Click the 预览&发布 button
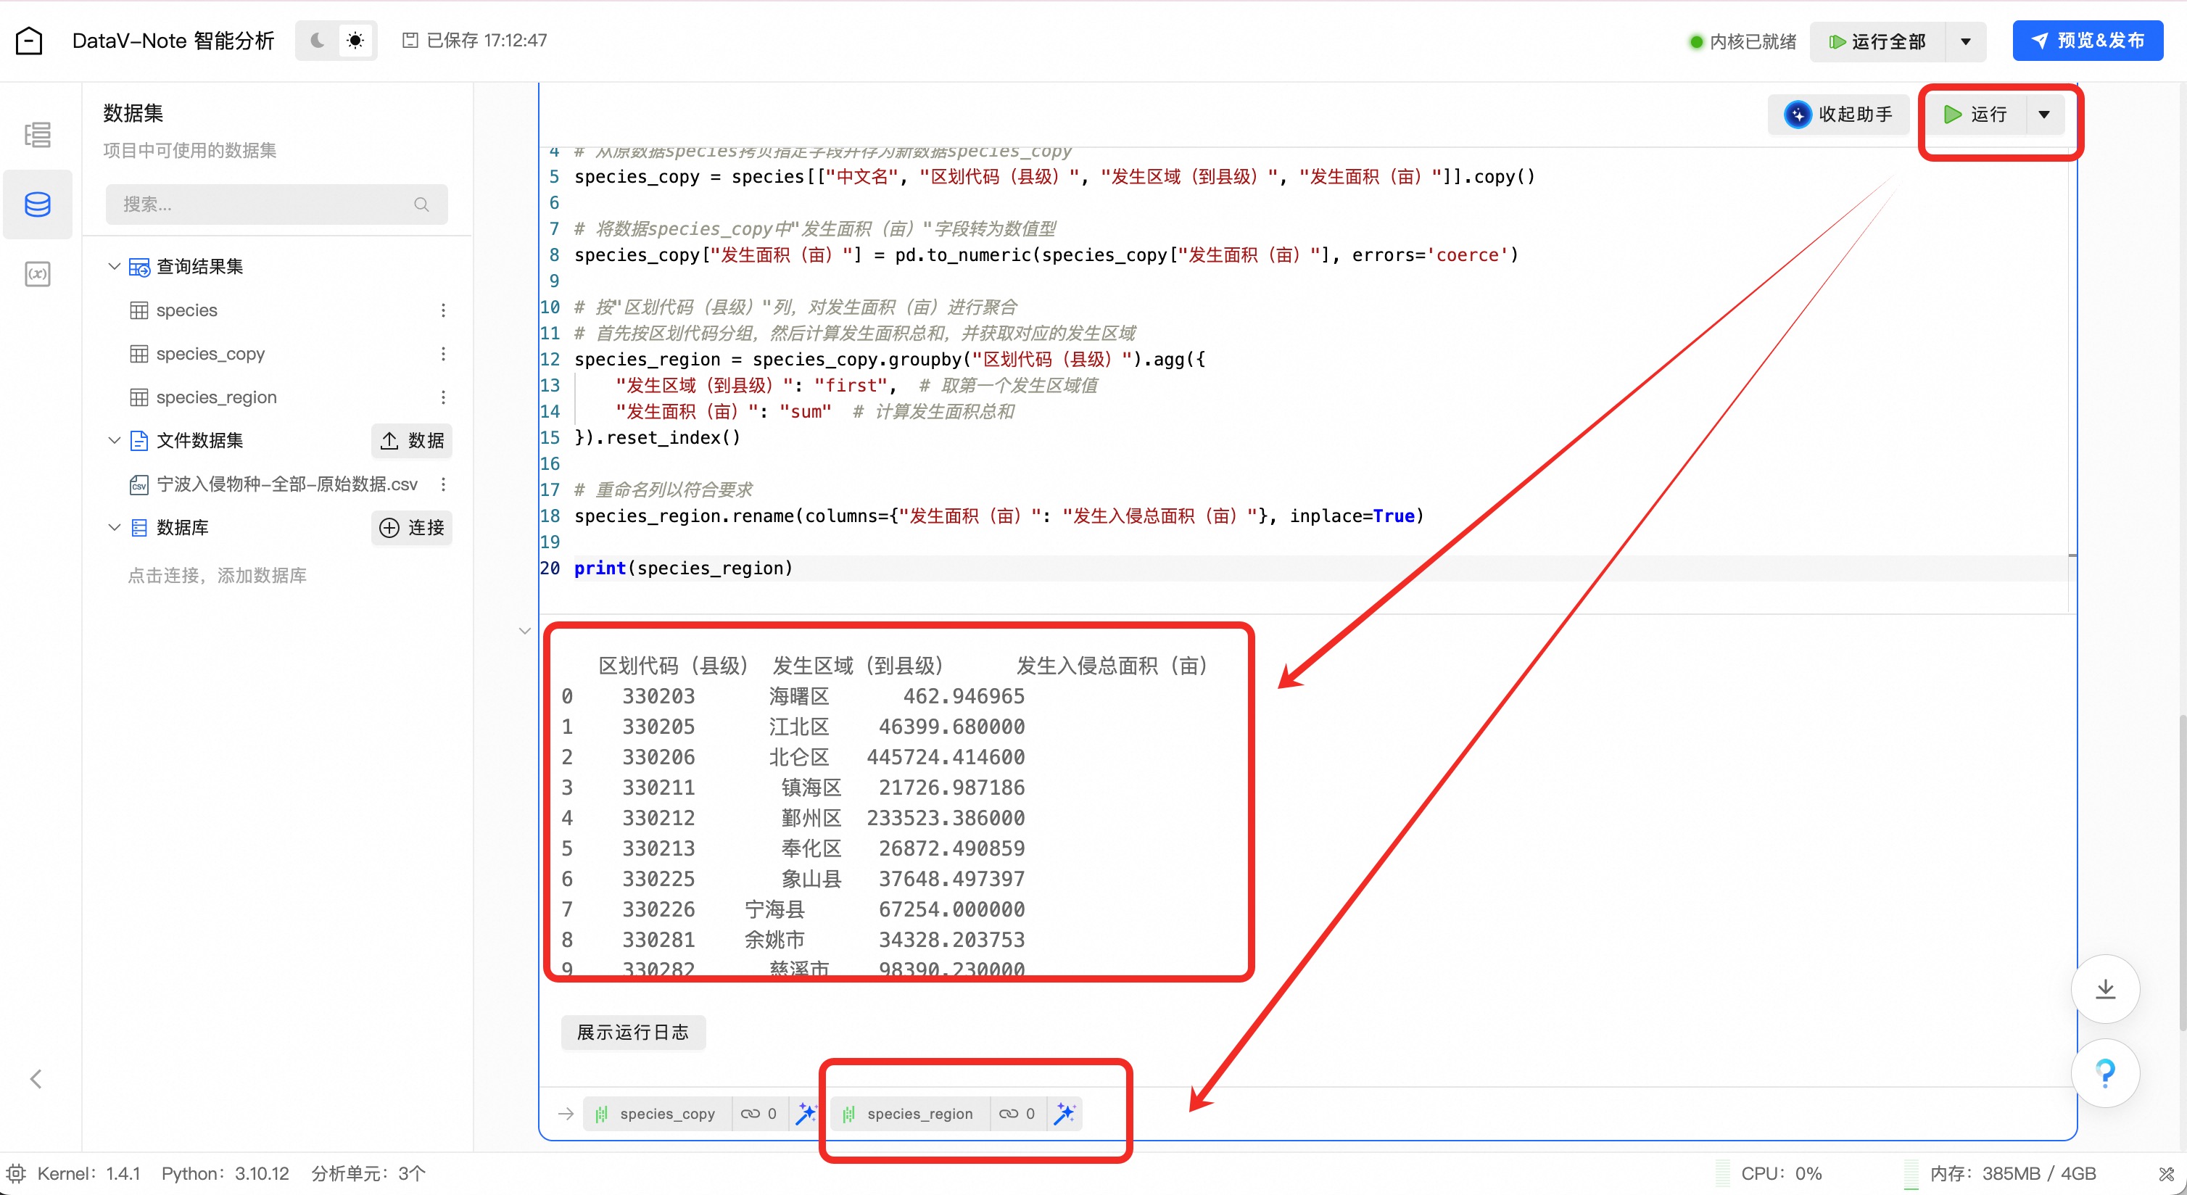 pos(2087,41)
